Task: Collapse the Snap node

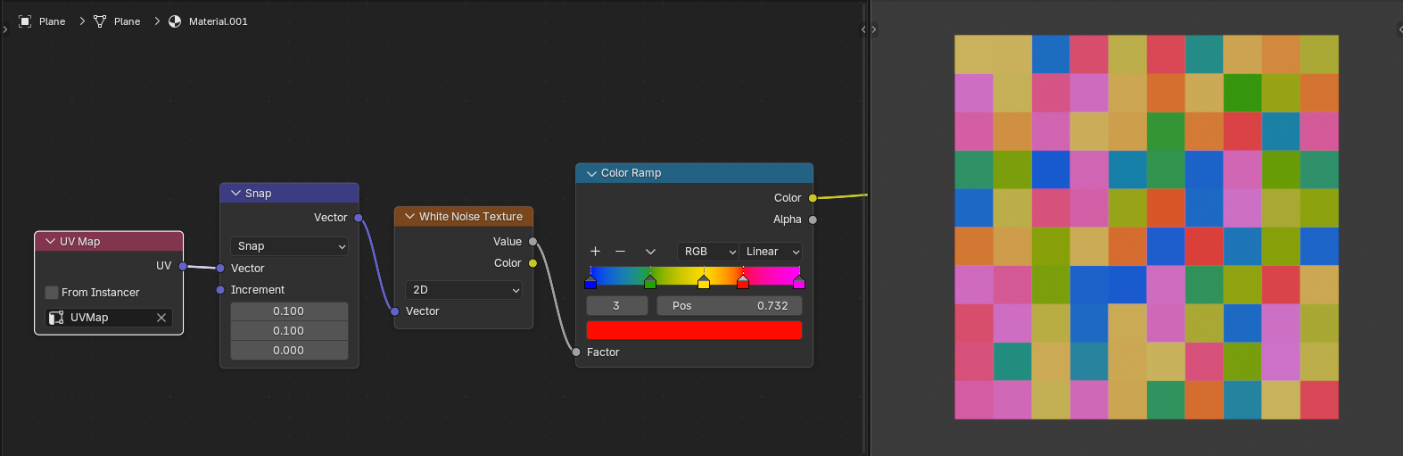Action: (235, 194)
